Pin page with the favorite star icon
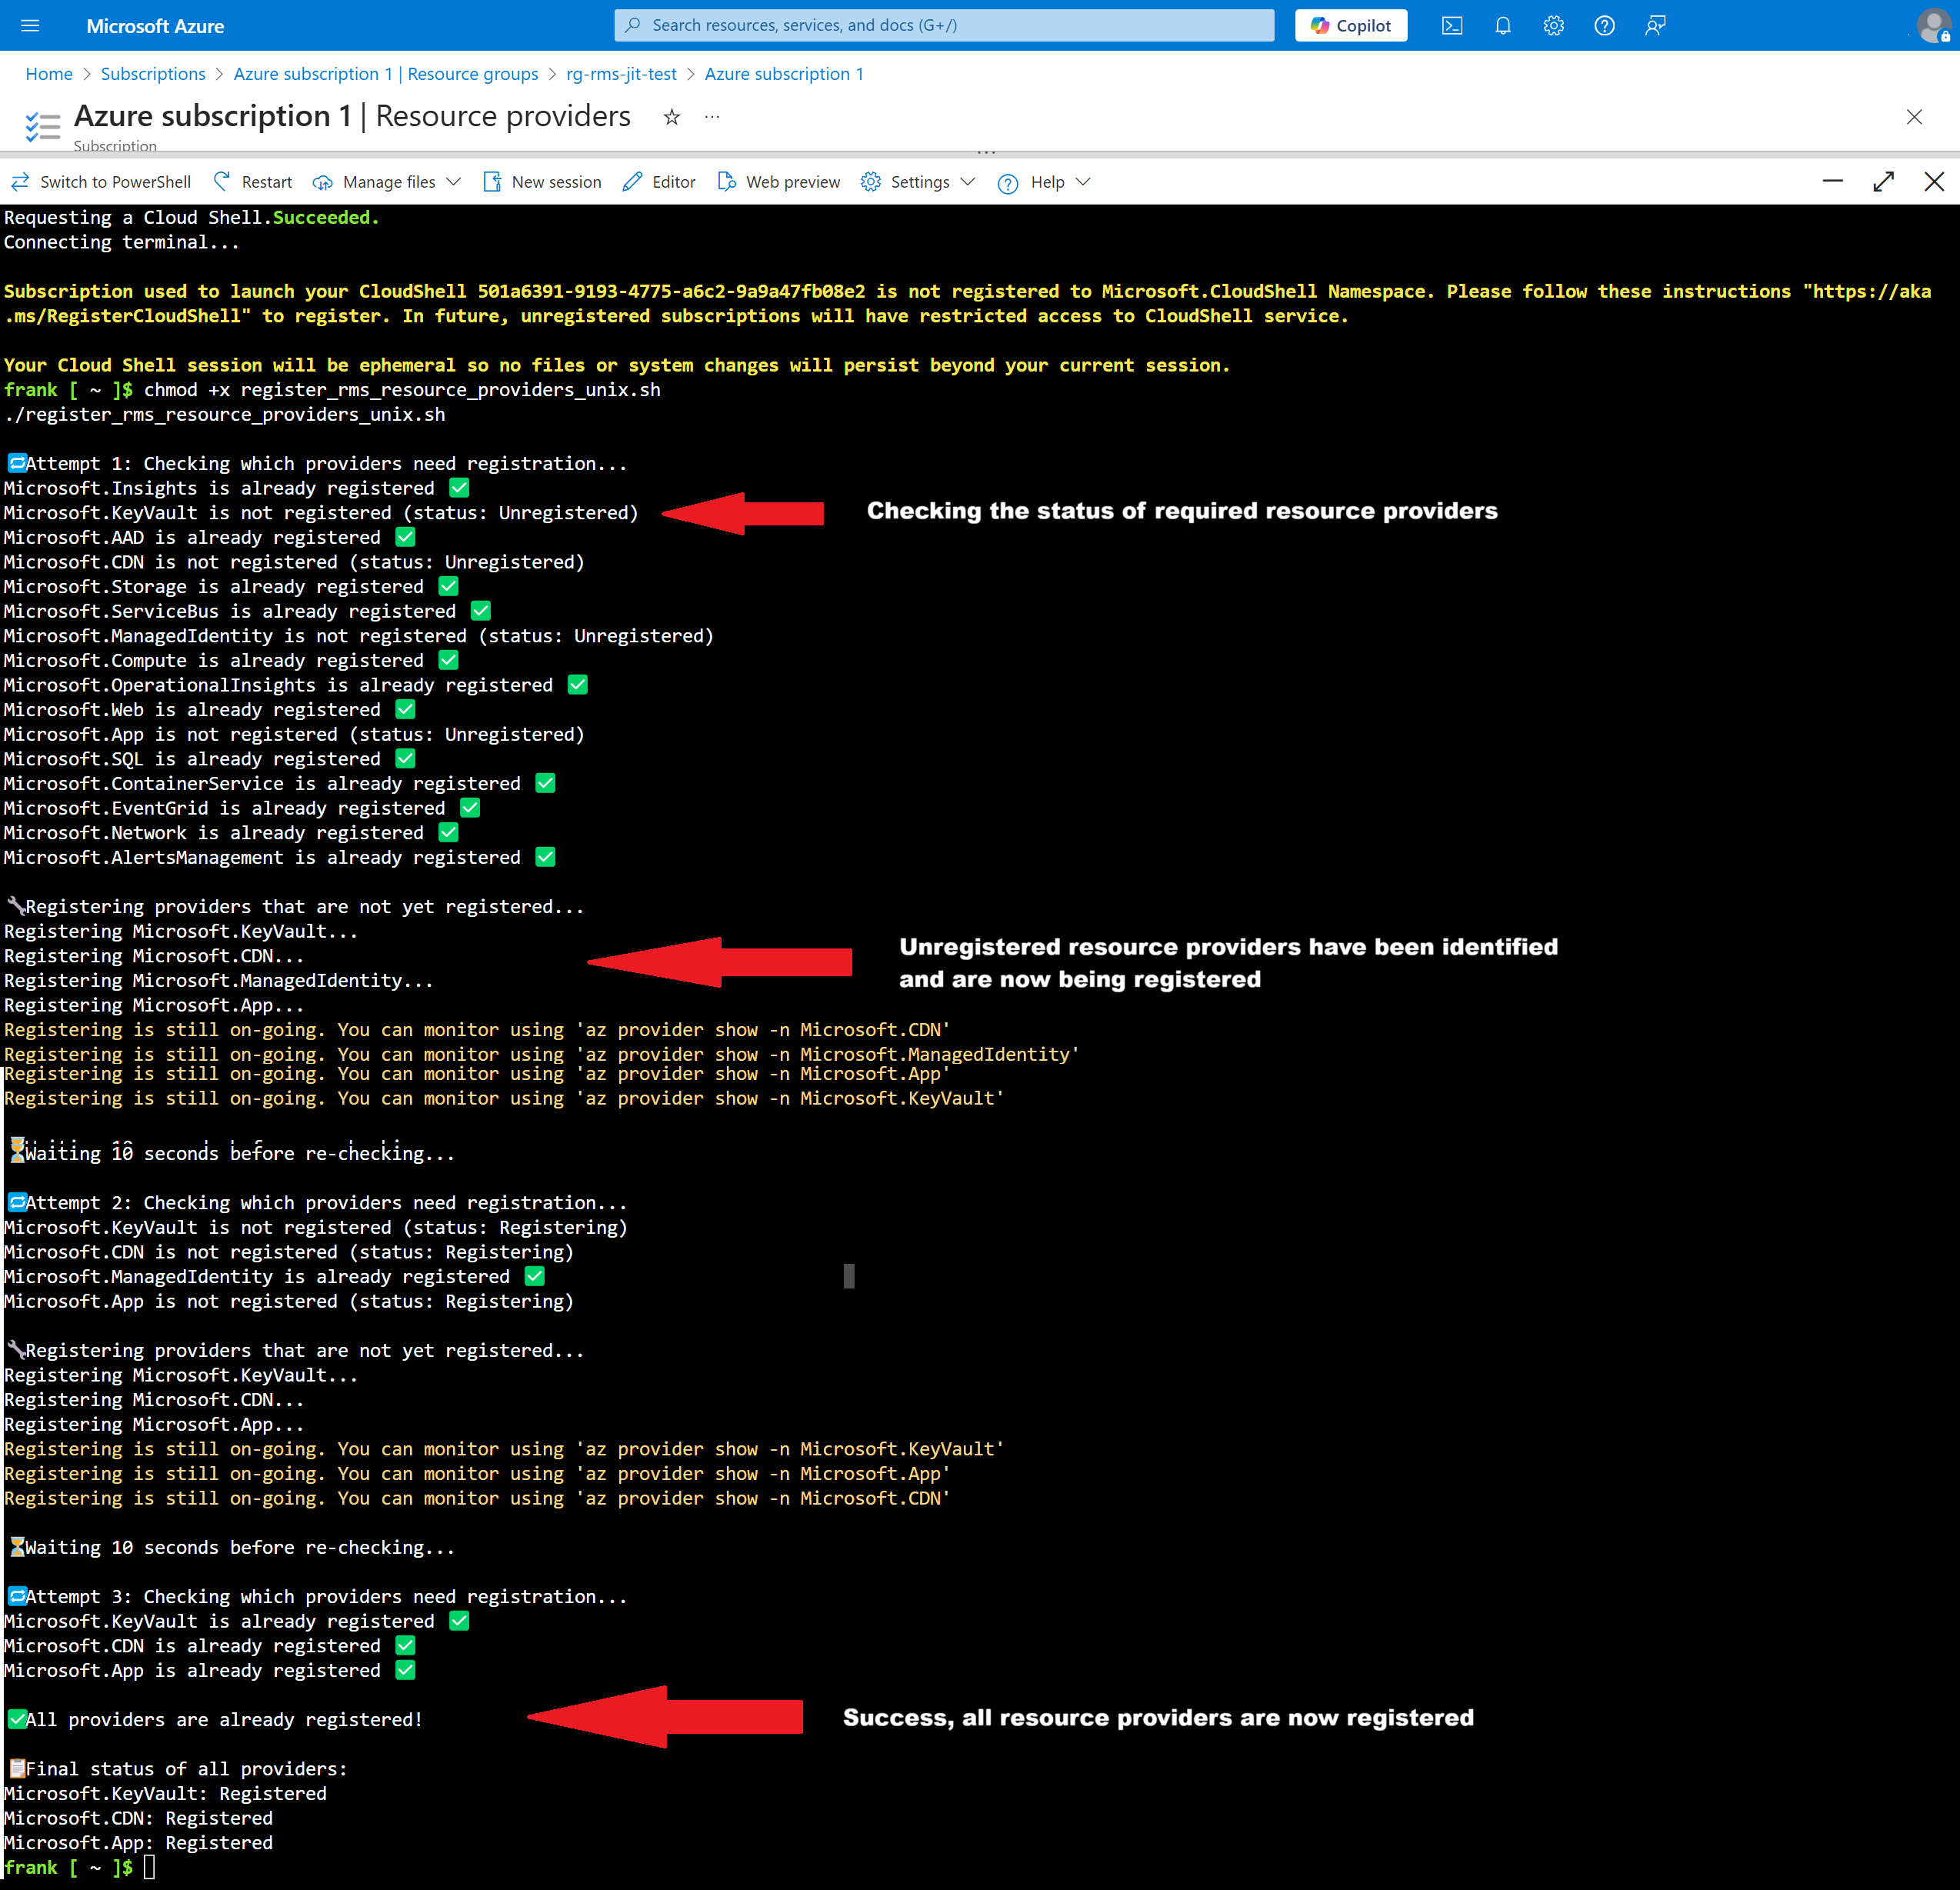This screenshot has width=1960, height=1890. pos(672,117)
